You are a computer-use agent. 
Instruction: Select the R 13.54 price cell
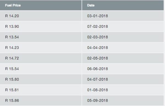[41, 37]
